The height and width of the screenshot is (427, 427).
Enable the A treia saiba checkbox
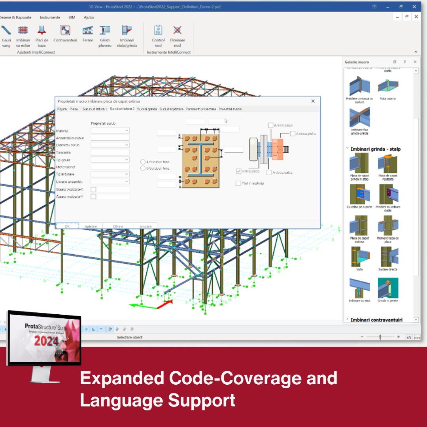(270, 125)
